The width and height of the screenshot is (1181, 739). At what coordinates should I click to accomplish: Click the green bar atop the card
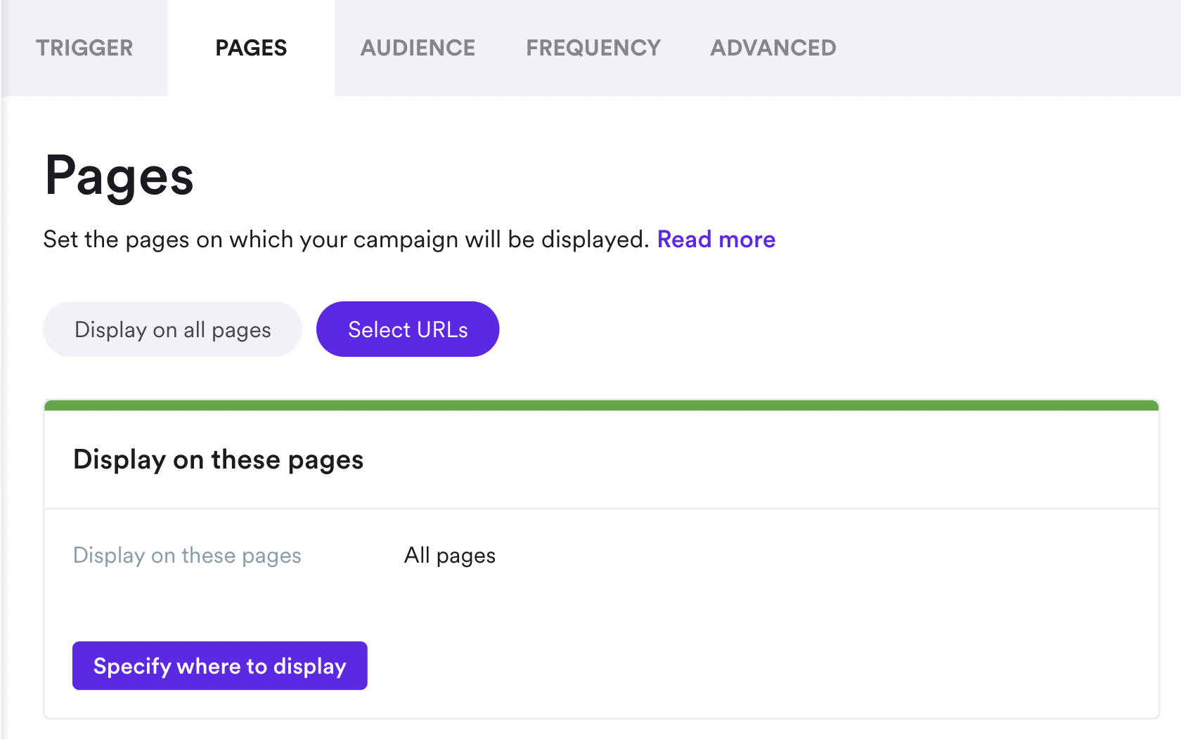coord(601,405)
